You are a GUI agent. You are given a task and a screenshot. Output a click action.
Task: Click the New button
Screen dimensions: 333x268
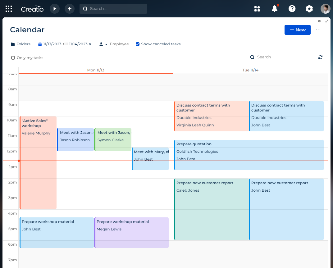297,30
